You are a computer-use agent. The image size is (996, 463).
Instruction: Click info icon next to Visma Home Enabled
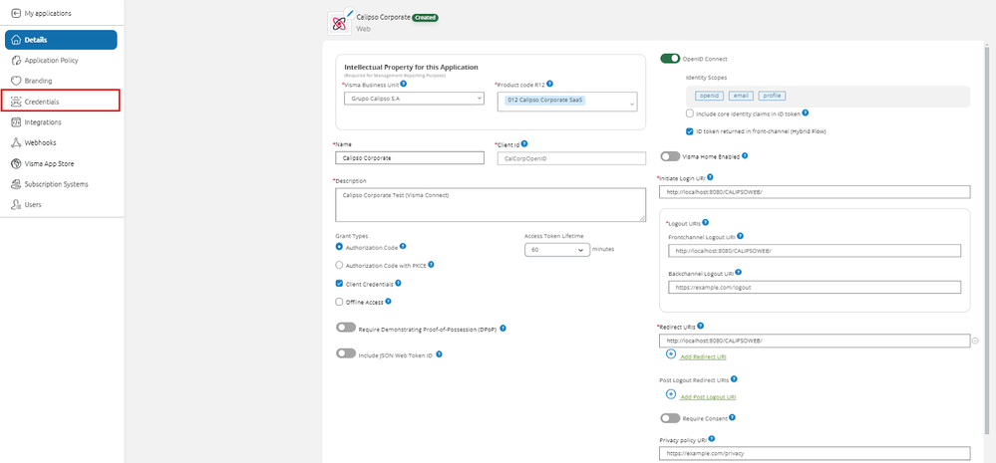tap(745, 155)
